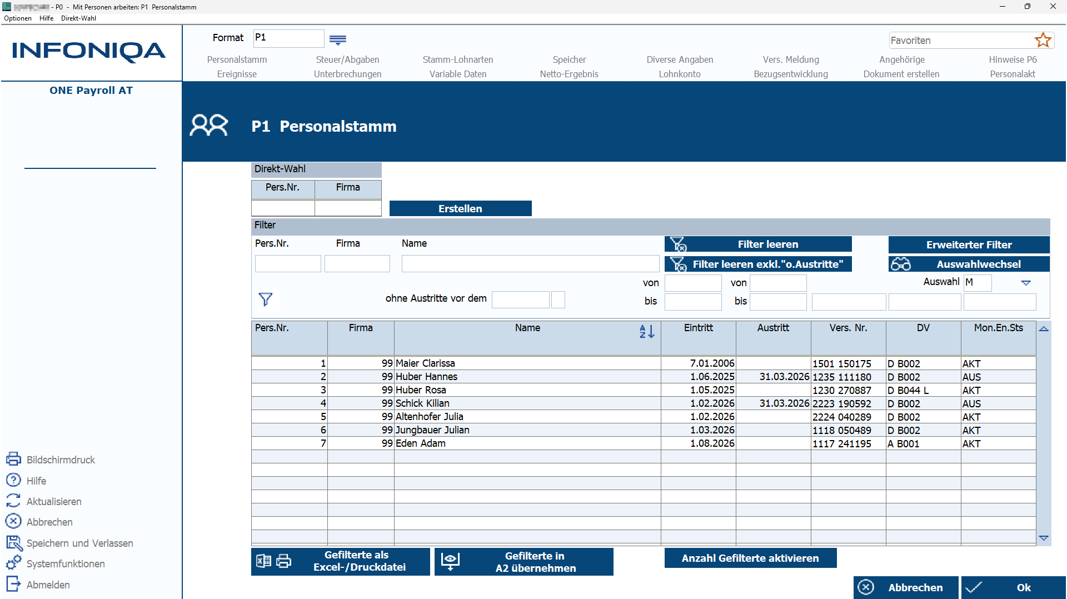Click Anzahl Gefilterte aktivieren button
The height and width of the screenshot is (599, 1067).
click(750, 558)
